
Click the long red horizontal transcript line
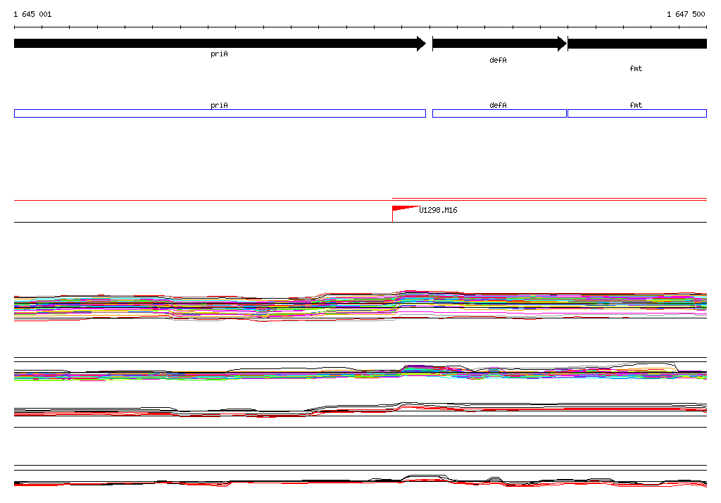click(x=360, y=200)
